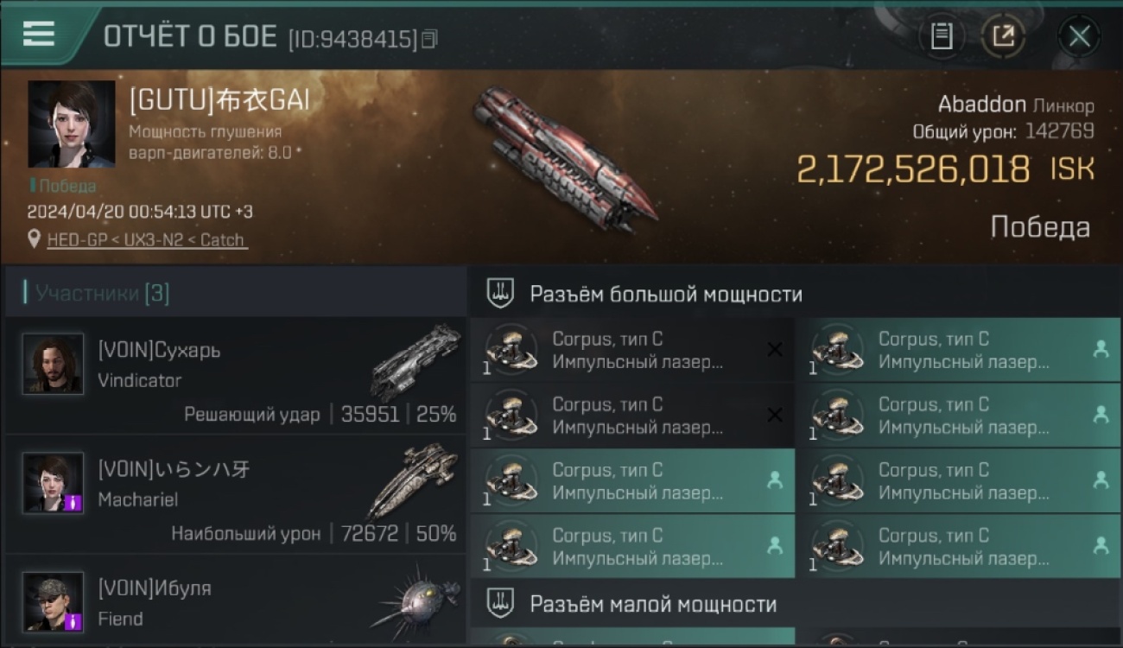Select the Fiend ship image
This screenshot has width=1123, height=648.
(416, 600)
